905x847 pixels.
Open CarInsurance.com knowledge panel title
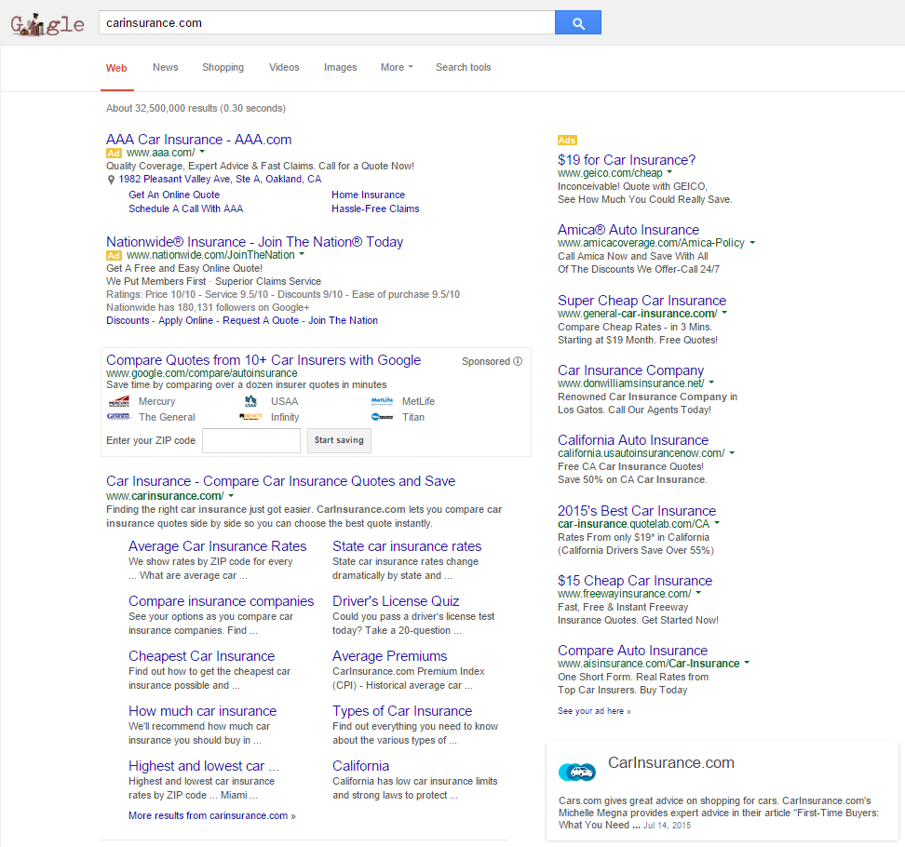[x=670, y=762]
